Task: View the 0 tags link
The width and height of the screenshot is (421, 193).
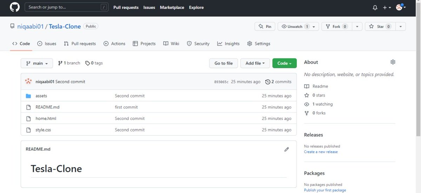Action: click(x=94, y=63)
